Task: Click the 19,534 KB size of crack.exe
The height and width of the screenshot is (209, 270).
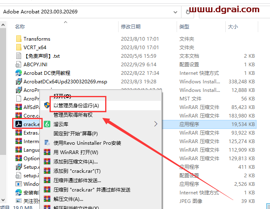Action: (243, 124)
